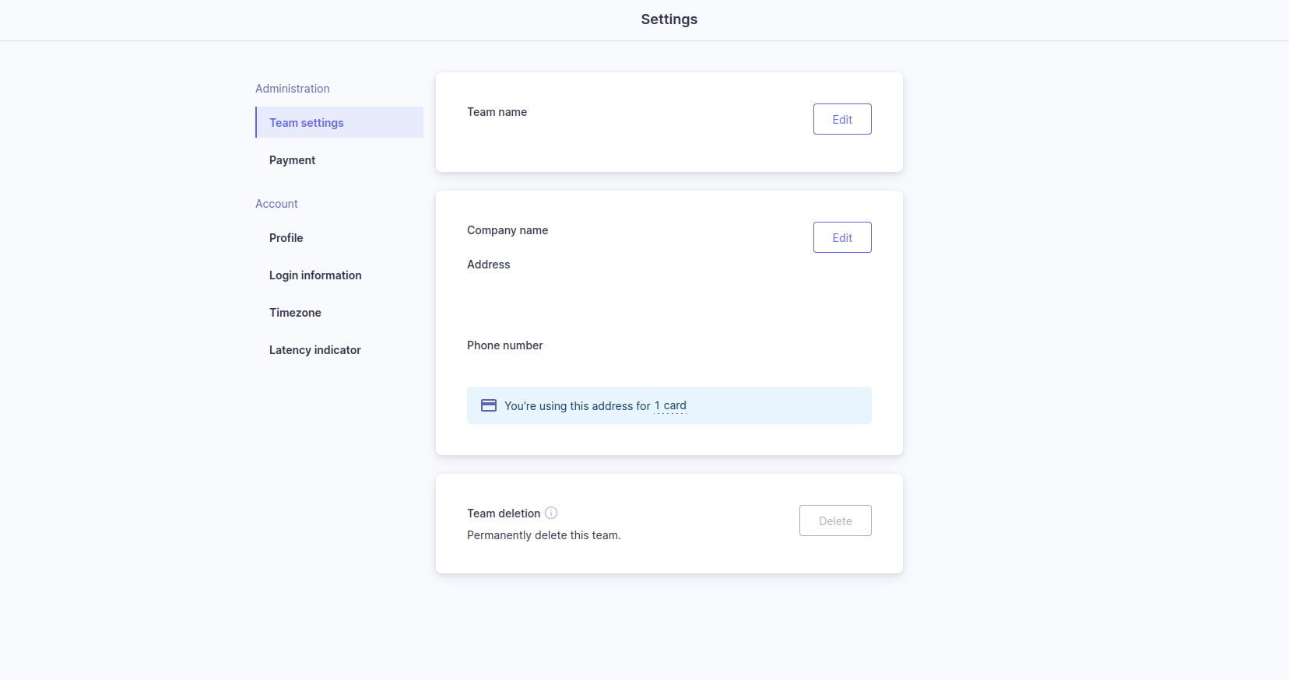Viewport: 1289px width, 680px height.
Task: Select Latency indicator in the sidebar
Action: (x=314, y=350)
